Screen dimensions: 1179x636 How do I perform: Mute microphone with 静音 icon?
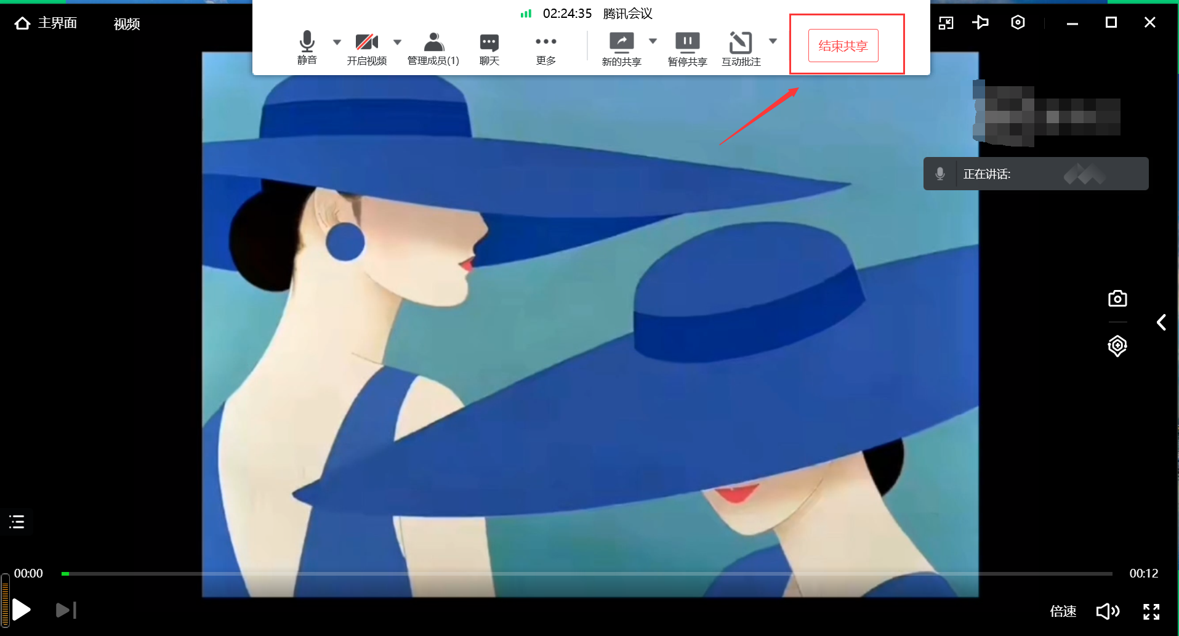(x=307, y=47)
